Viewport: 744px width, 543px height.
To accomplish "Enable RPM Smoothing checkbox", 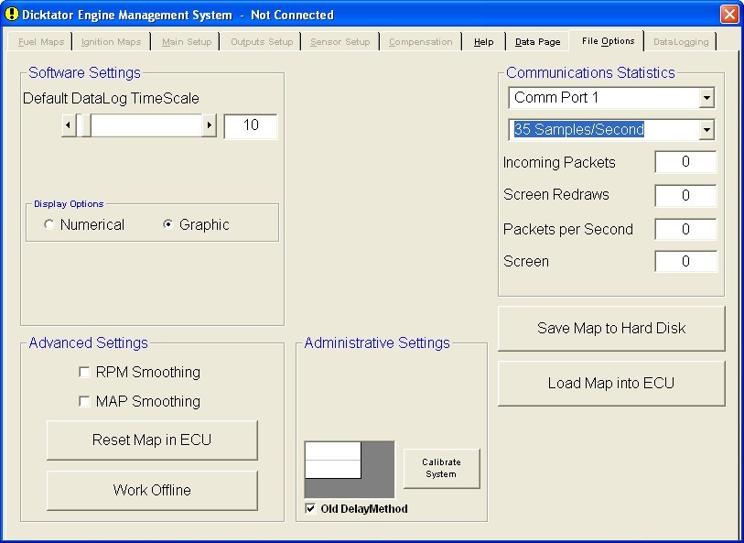I will (x=85, y=373).
